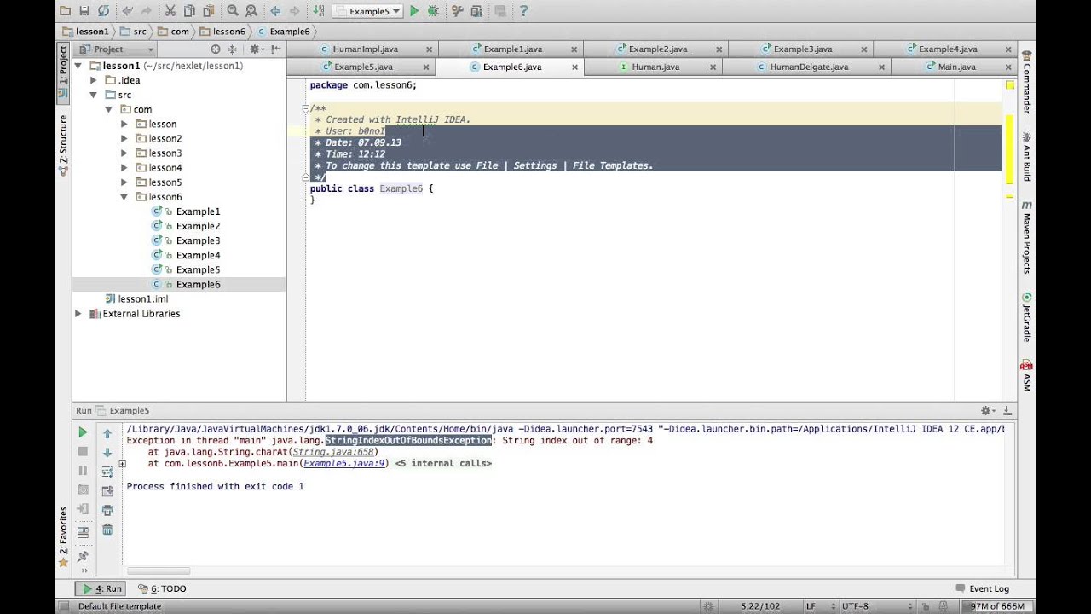Image resolution: width=1091 pixels, height=614 pixels.
Task: Click the Cut scissors icon
Action: click(x=170, y=11)
